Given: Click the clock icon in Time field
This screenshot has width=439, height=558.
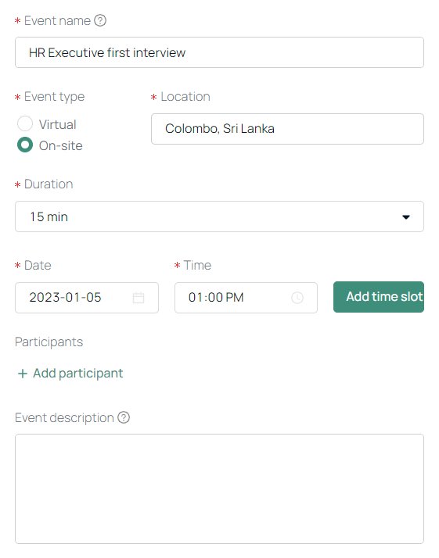Looking at the screenshot, I should pos(297,298).
